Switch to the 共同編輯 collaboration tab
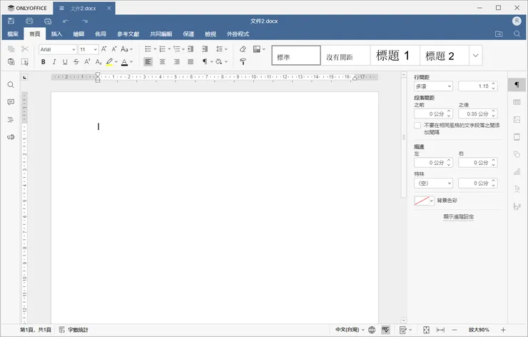This screenshot has width=528, height=337. 161,34
